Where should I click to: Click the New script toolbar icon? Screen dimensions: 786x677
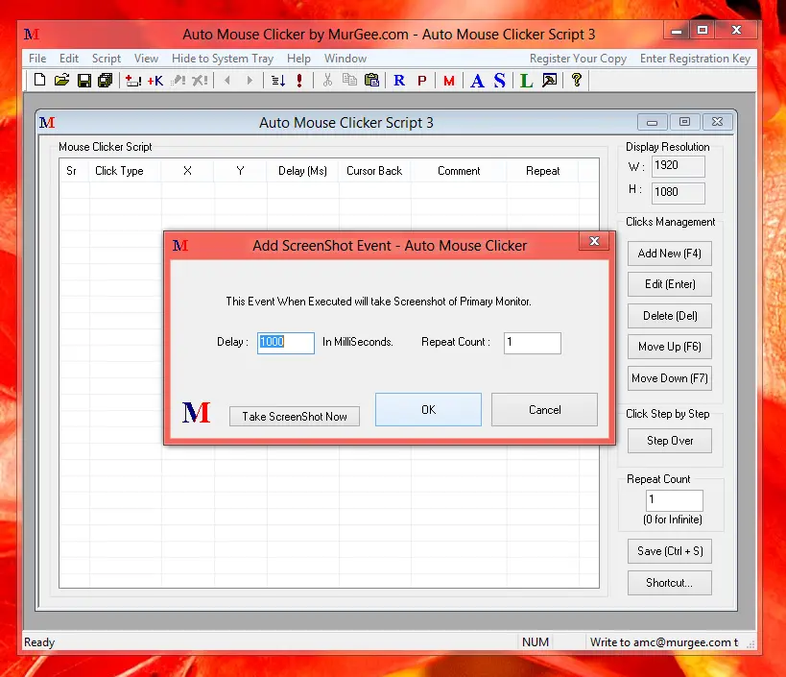(x=39, y=81)
